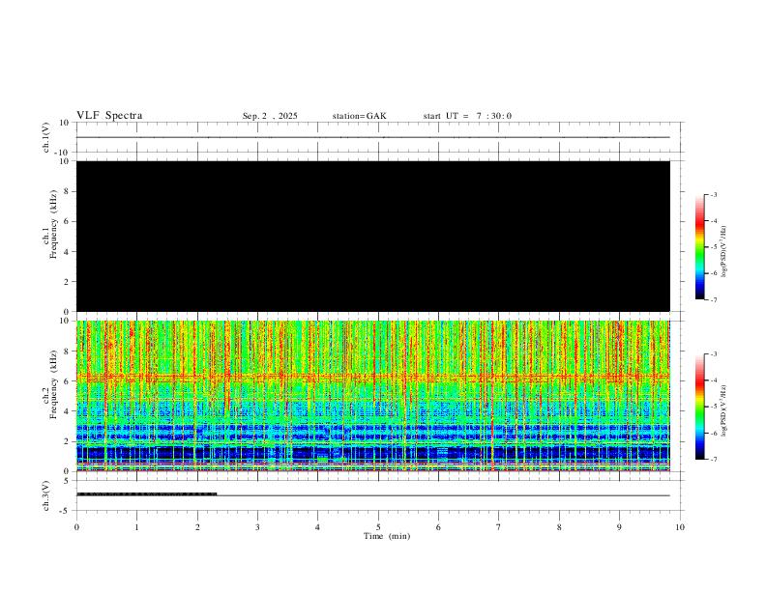
Task: Click time axis tick label "1"
Action: (136, 527)
